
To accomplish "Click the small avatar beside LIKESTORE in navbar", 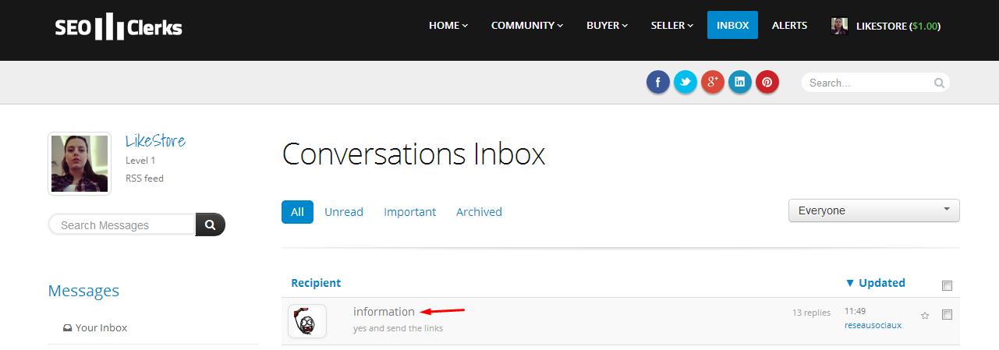I will coord(840,26).
